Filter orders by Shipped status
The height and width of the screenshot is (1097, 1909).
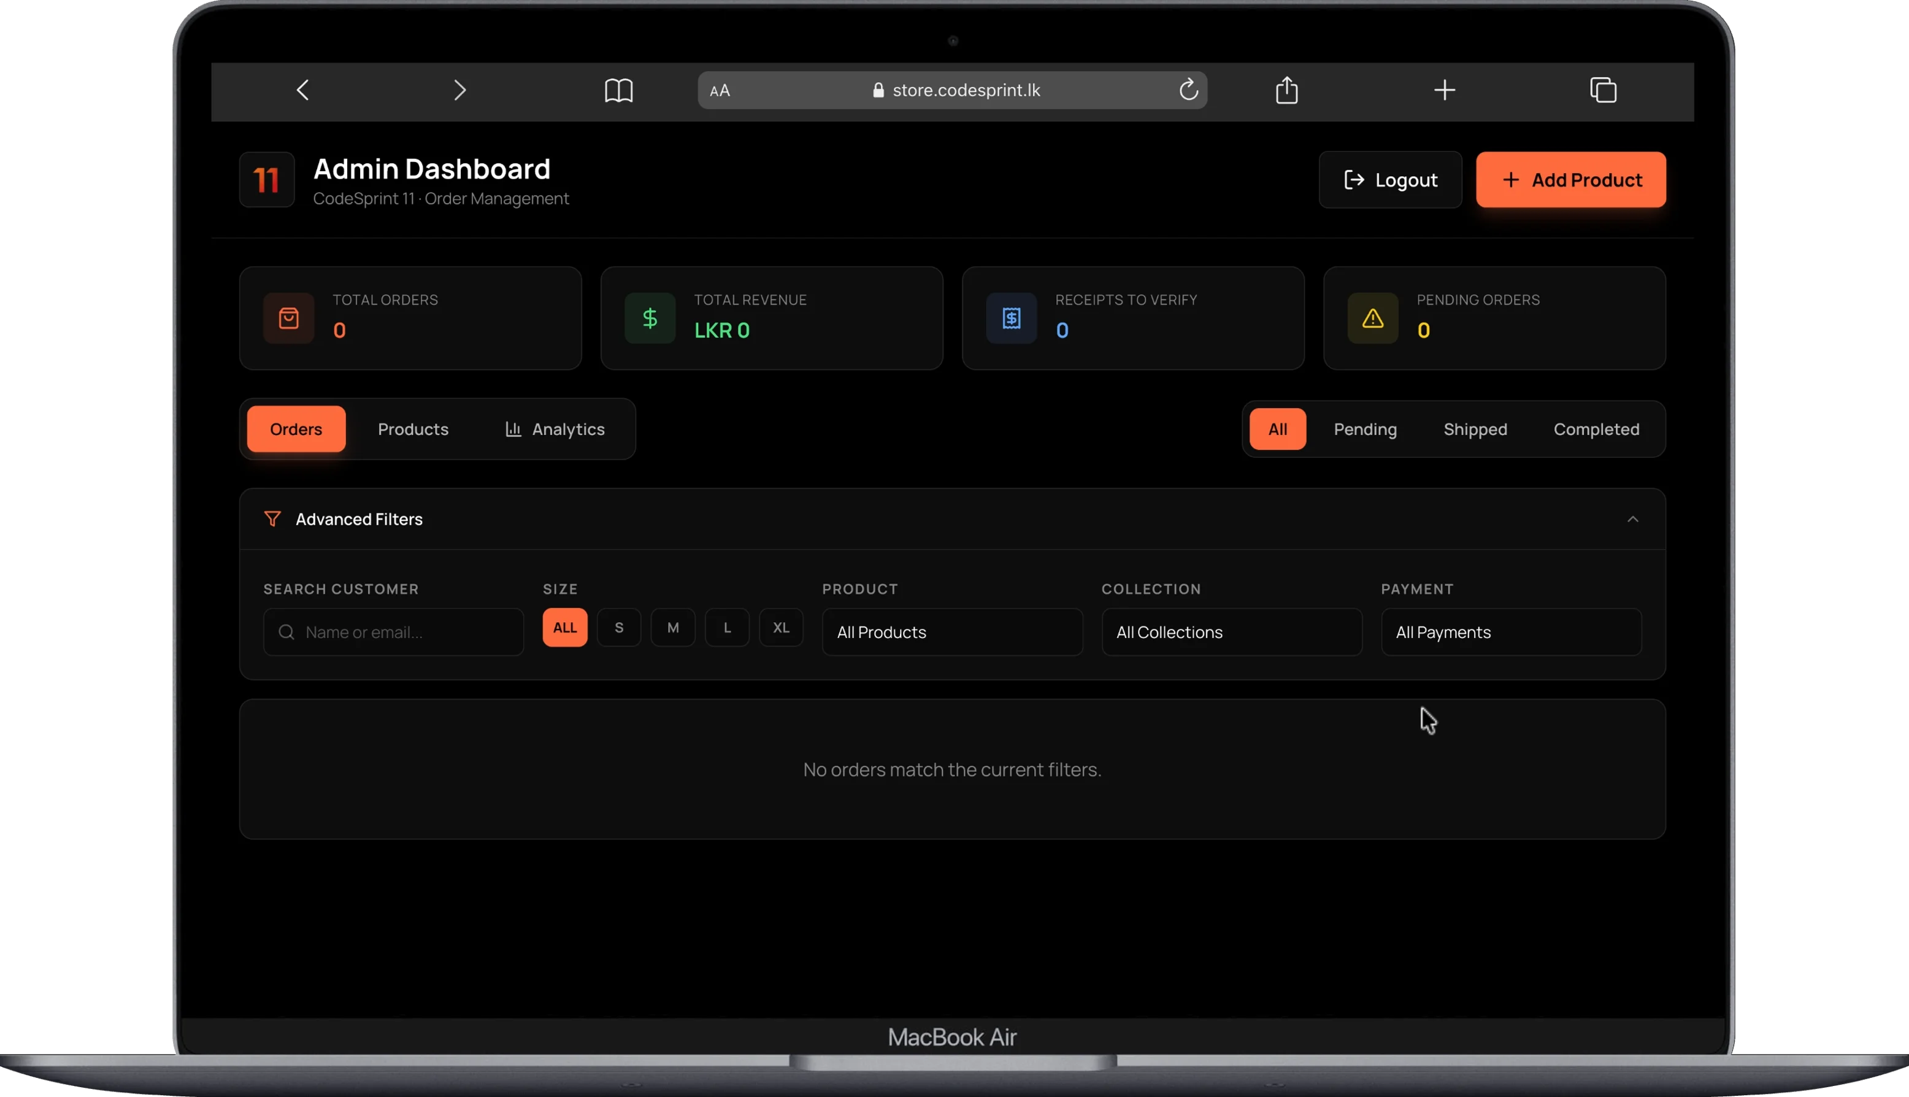(x=1475, y=429)
